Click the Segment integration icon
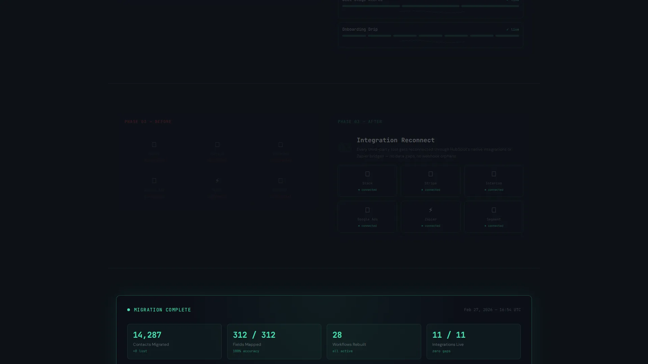 [494, 210]
